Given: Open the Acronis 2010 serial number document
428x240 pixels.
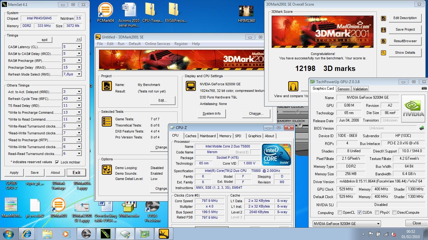Looking at the screenshot, I should coord(129,15).
